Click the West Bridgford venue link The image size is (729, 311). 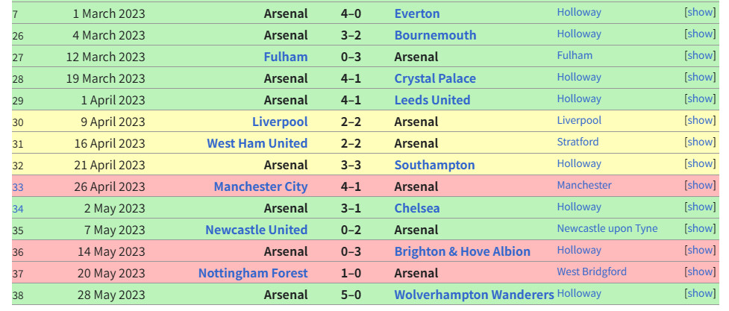tap(591, 271)
